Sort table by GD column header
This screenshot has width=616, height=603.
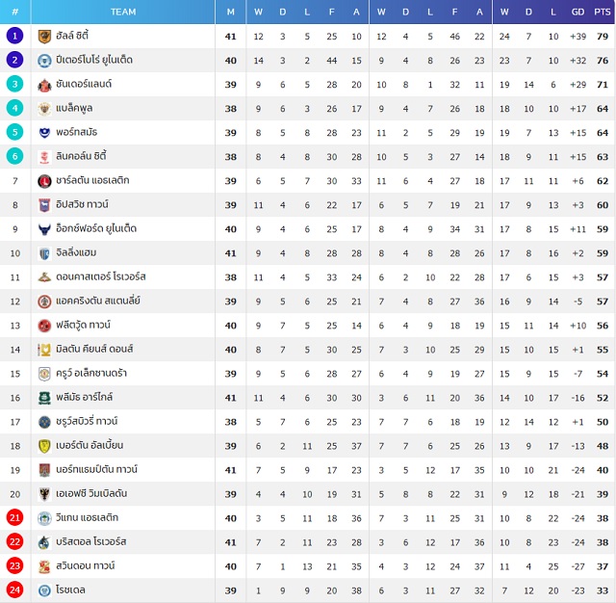tap(577, 12)
